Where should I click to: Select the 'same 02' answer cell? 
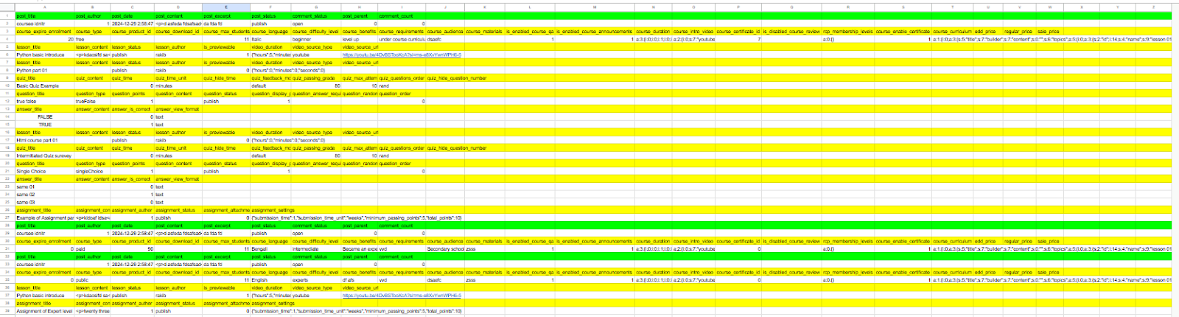tap(44, 195)
